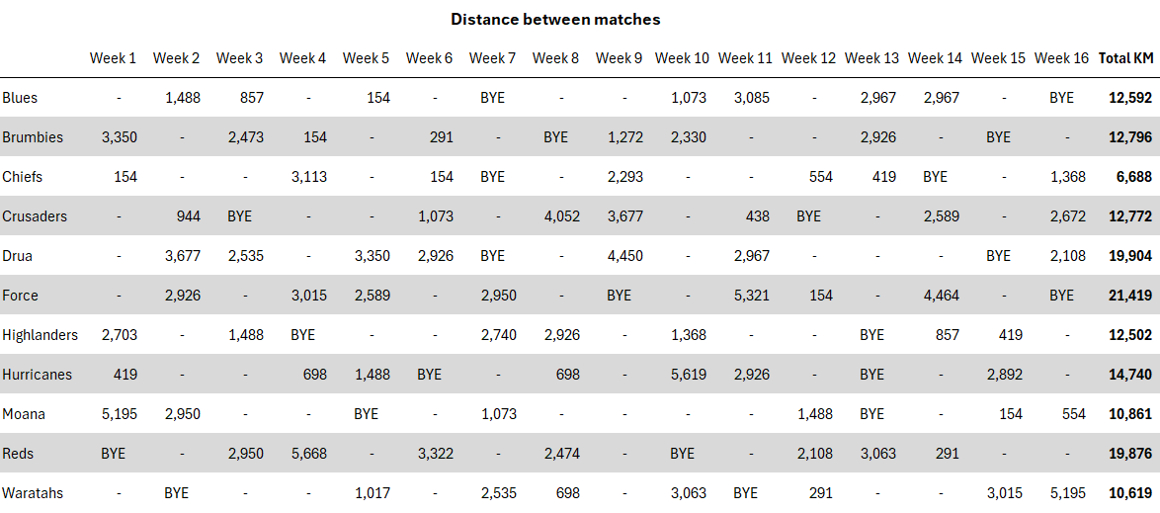1160x513 pixels.
Task: Click the Blues team row label
Action: pos(20,98)
